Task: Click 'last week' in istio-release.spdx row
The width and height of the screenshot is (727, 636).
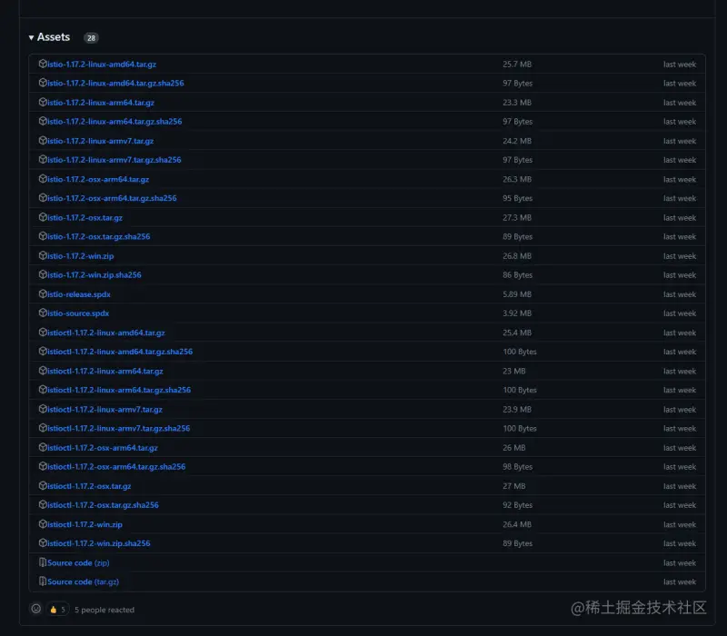Action: 680,295
